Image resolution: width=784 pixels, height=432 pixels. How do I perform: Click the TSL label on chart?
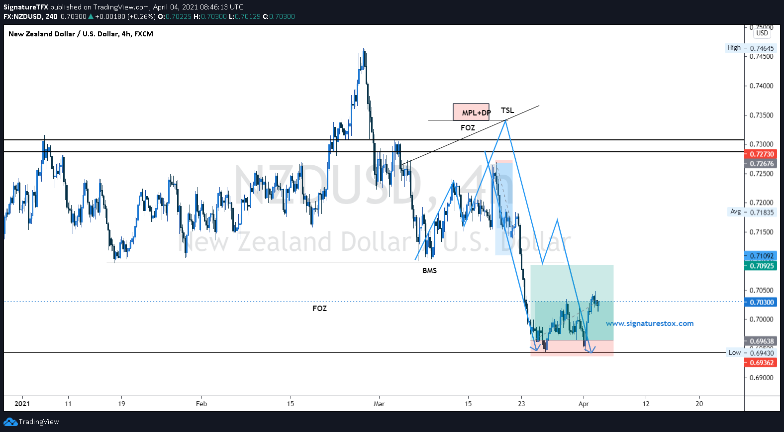[507, 110]
